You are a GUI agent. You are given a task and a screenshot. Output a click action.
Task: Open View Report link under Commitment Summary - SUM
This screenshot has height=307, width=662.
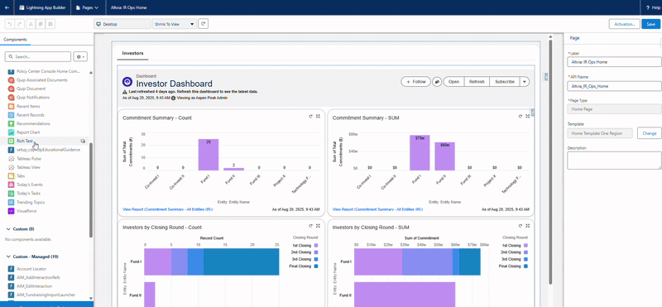[x=377, y=209]
